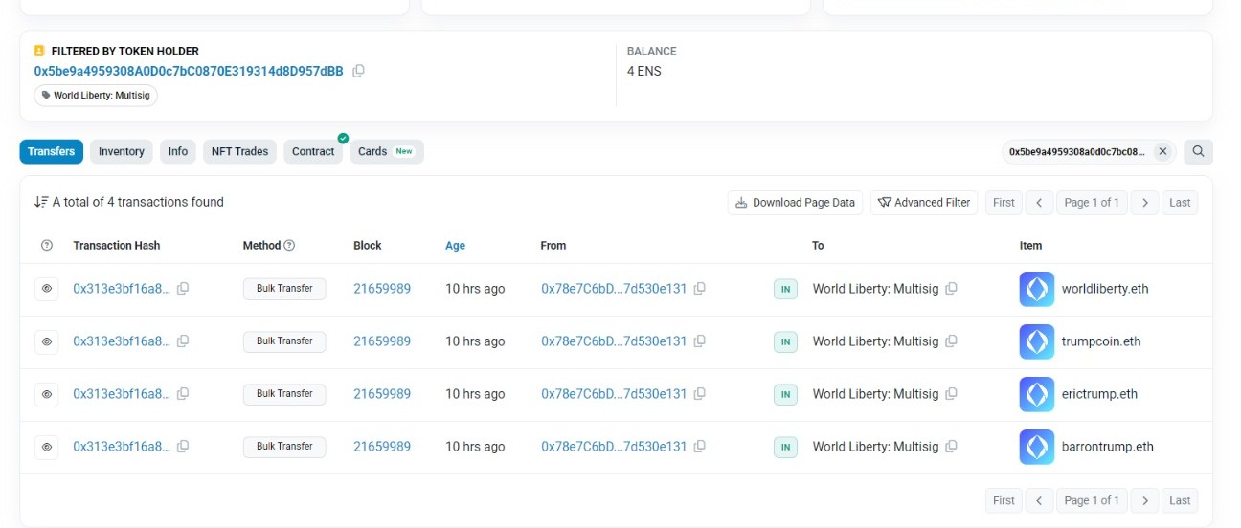
Task: Clear the address filter chip
Action: tap(1162, 151)
